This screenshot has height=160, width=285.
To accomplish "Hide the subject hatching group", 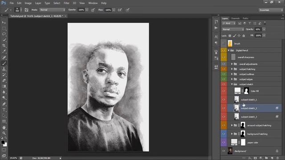I will (x=224, y=69).
